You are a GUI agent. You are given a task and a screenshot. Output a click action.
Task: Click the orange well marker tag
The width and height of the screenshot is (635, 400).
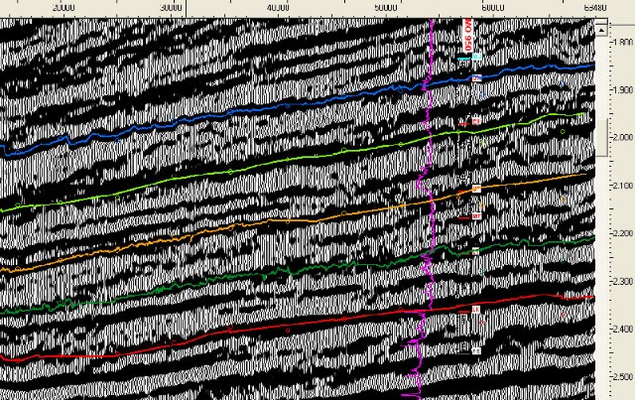pyautogui.click(x=476, y=188)
